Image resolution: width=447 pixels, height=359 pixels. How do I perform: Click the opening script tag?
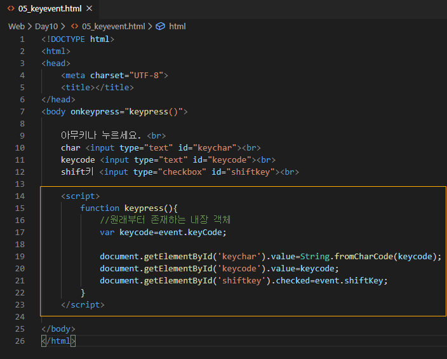coord(81,196)
